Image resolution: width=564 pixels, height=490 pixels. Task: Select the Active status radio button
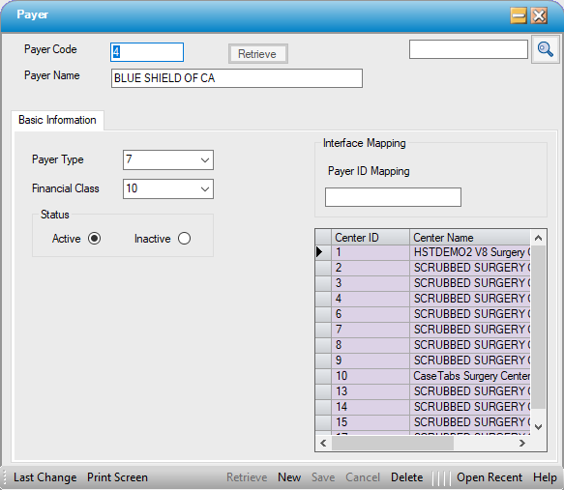point(94,239)
